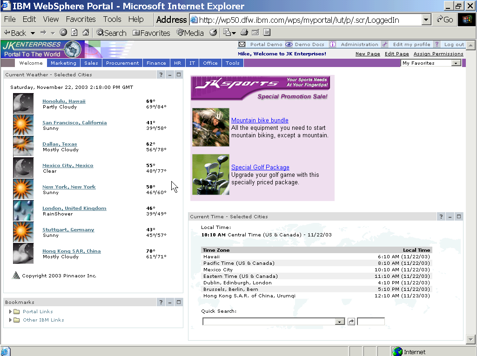The height and width of the screenshot is (356, 477).
Task: Click the JK Enterprises logo banner
Action: [43, 49]
